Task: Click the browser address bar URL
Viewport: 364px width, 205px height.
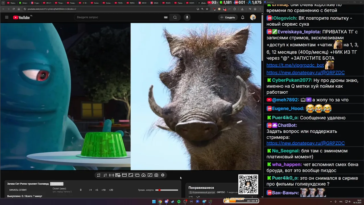Action: click(52, 9)
